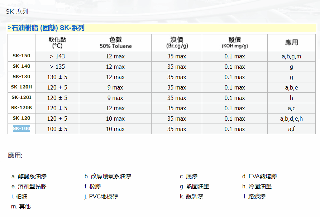Select the highlighted SK-100 cell

coord(22,129)
